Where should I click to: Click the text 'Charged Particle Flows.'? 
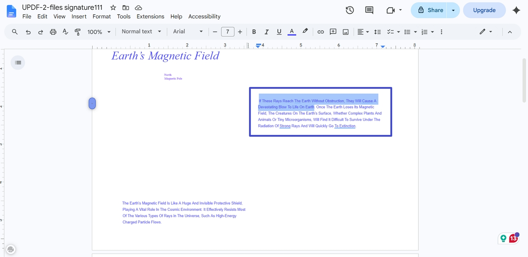142,222
